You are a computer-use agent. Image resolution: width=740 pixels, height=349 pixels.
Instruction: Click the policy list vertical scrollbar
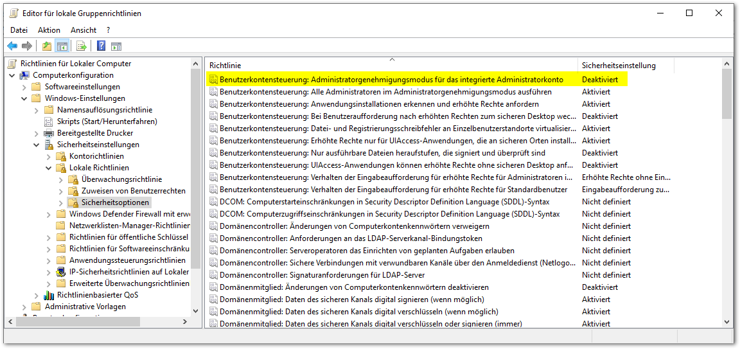(727, 193)
